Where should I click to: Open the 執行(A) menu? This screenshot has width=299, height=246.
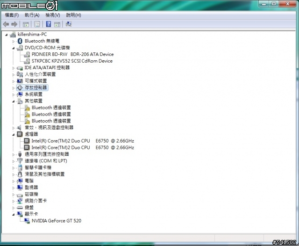tap(32, 15)
